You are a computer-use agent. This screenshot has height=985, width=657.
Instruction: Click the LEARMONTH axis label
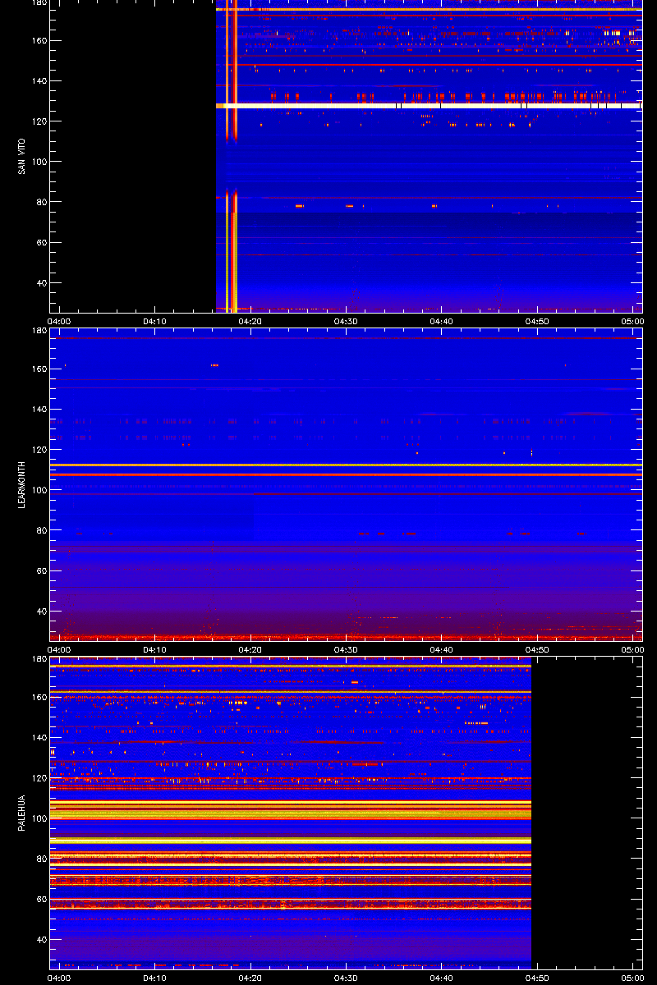tap(21, 484)
